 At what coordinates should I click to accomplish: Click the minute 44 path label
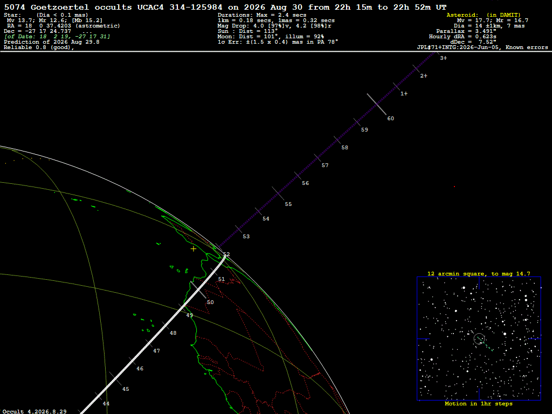tap(106, 403)
